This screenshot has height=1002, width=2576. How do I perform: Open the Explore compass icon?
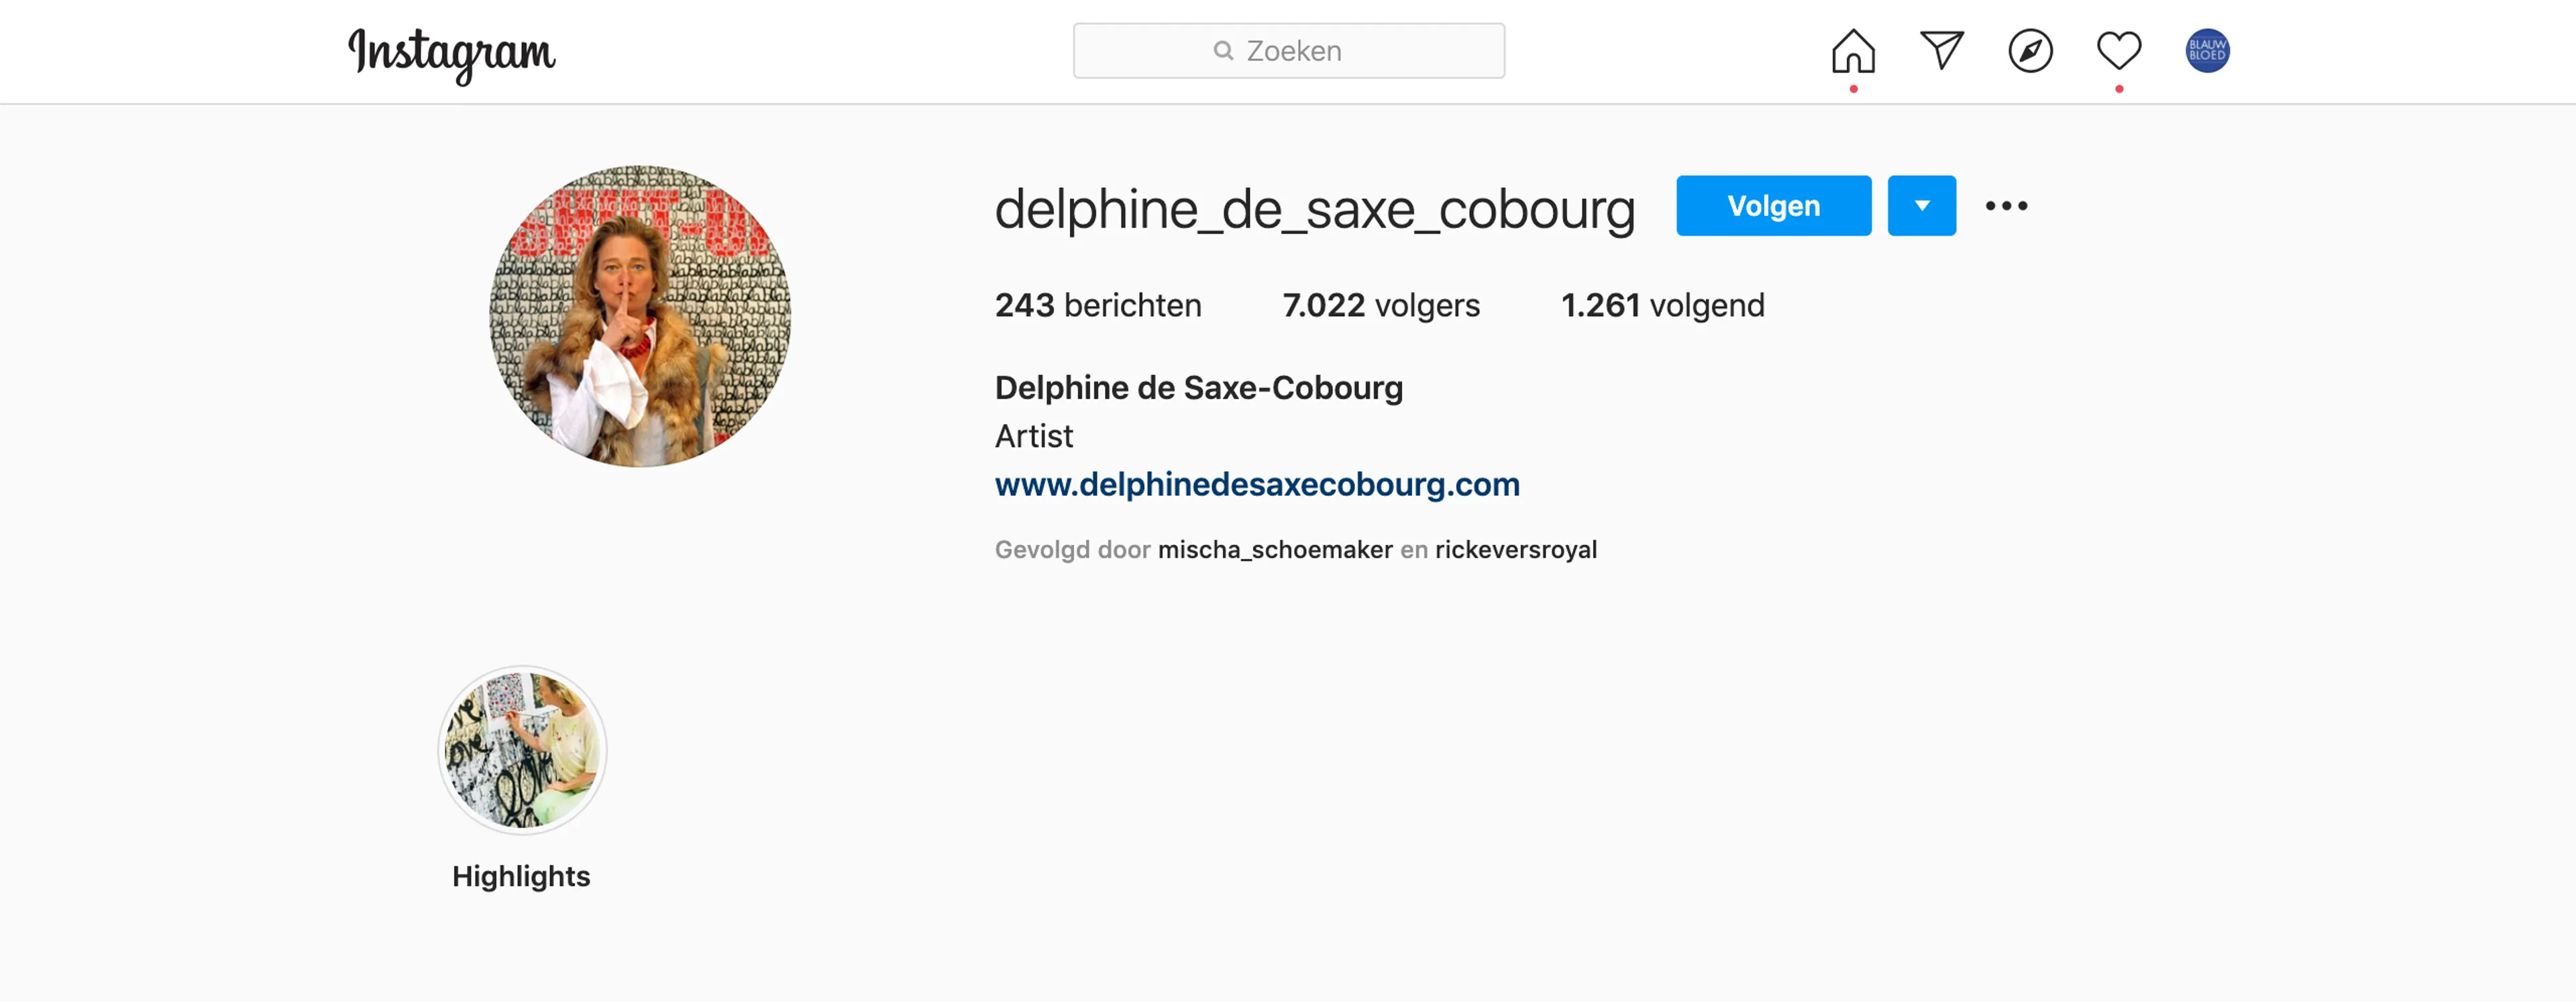click(x=2030, y=51)
